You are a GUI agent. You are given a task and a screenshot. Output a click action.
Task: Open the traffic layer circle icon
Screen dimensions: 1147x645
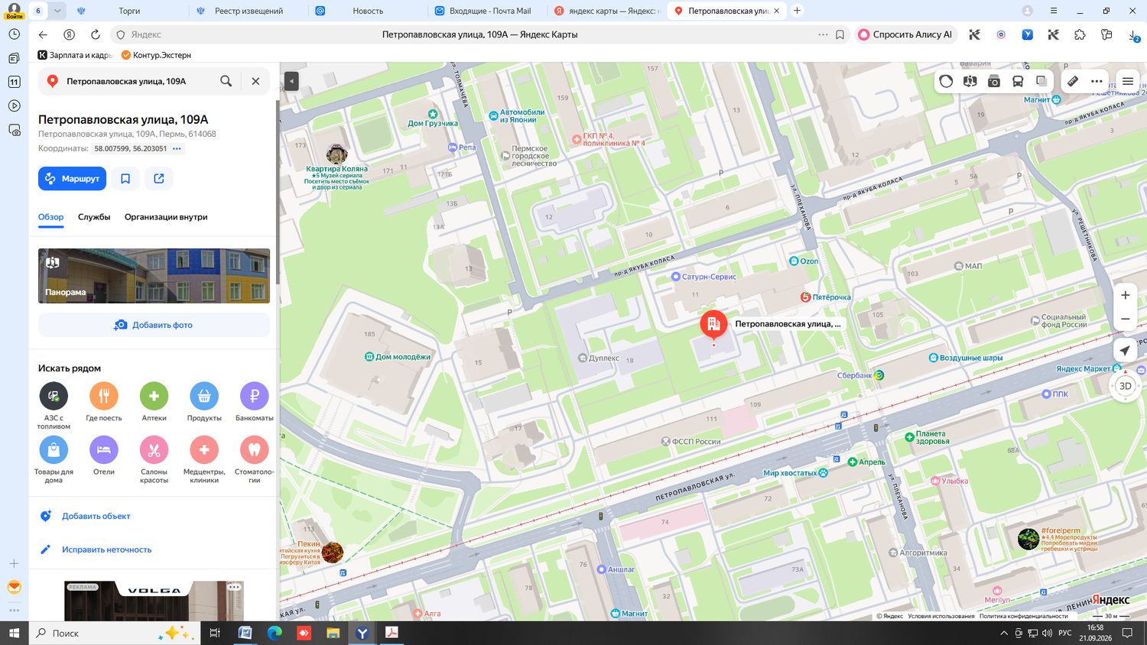coord(947,81)
